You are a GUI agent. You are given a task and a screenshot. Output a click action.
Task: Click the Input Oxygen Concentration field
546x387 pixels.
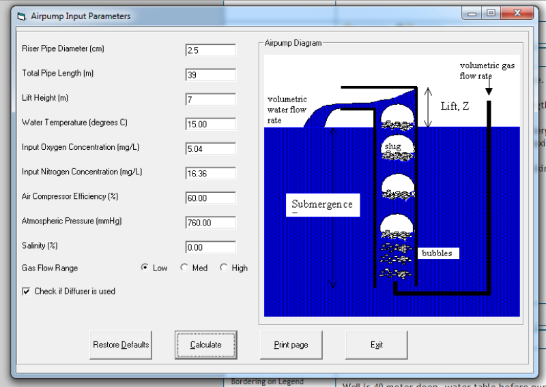point(210,149)
